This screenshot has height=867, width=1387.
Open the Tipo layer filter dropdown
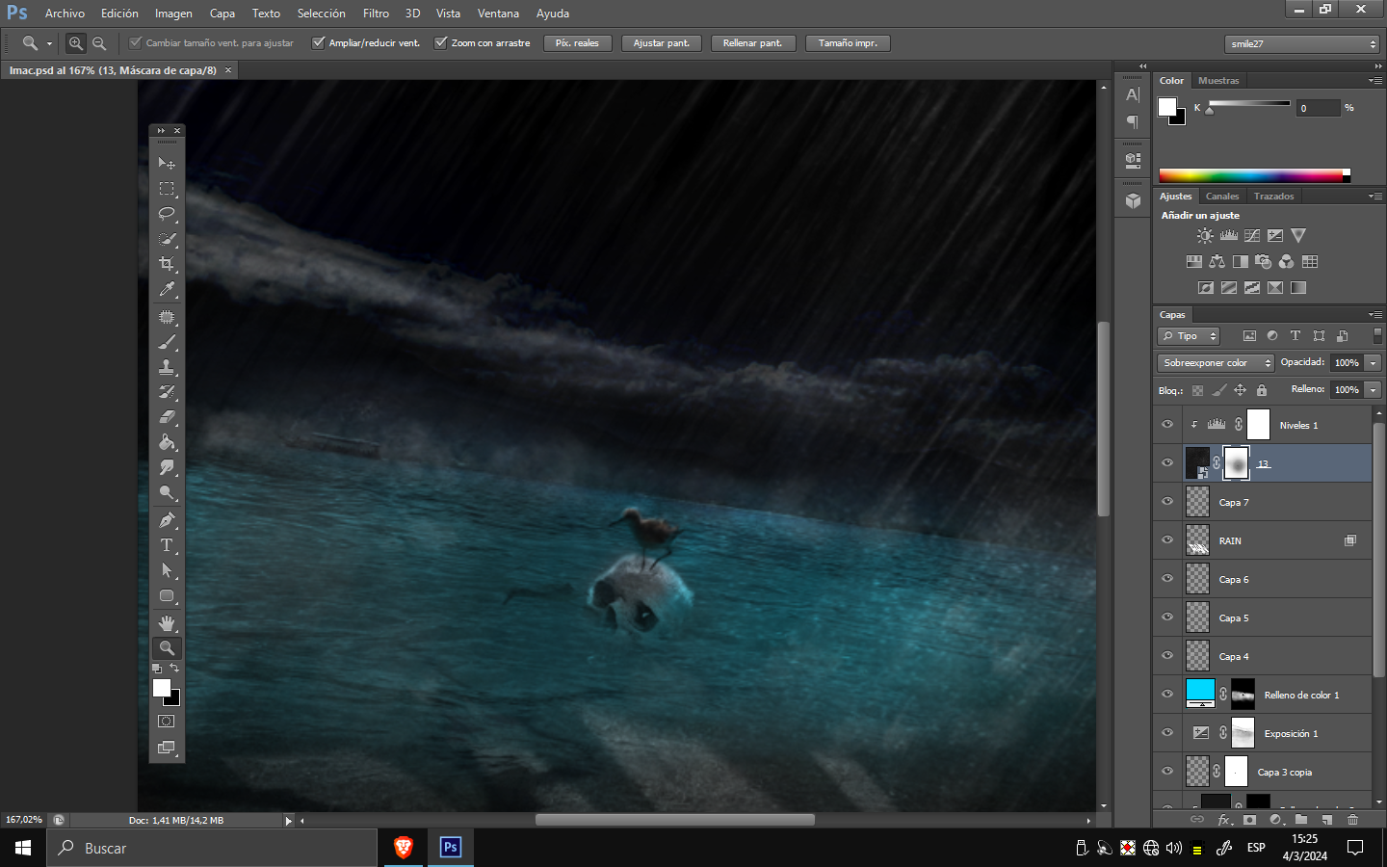tap(1189, 336)
